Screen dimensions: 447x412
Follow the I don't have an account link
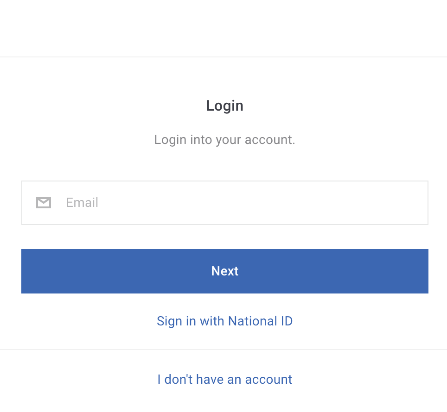[224, 380]
